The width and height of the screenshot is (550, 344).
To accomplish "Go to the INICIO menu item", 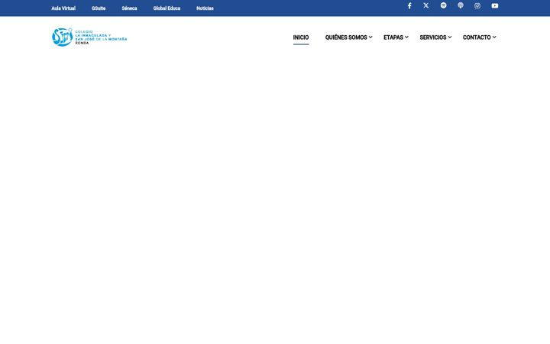I will pyautogui.click(x=301, y=37).
